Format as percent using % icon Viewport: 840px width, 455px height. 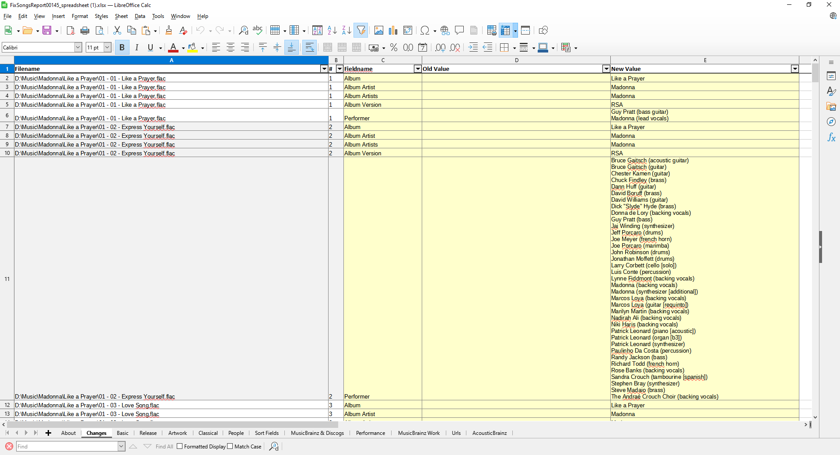[x=394, y=47]
